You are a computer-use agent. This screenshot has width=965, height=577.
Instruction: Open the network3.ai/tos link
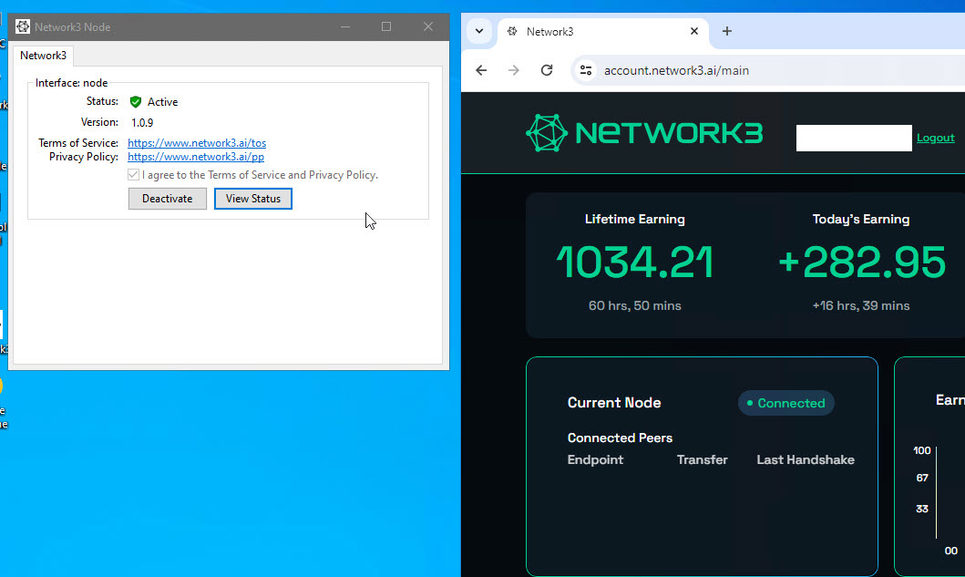197,143
